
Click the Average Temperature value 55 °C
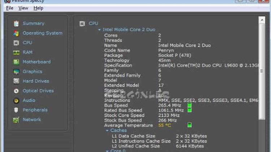point(164,125)
